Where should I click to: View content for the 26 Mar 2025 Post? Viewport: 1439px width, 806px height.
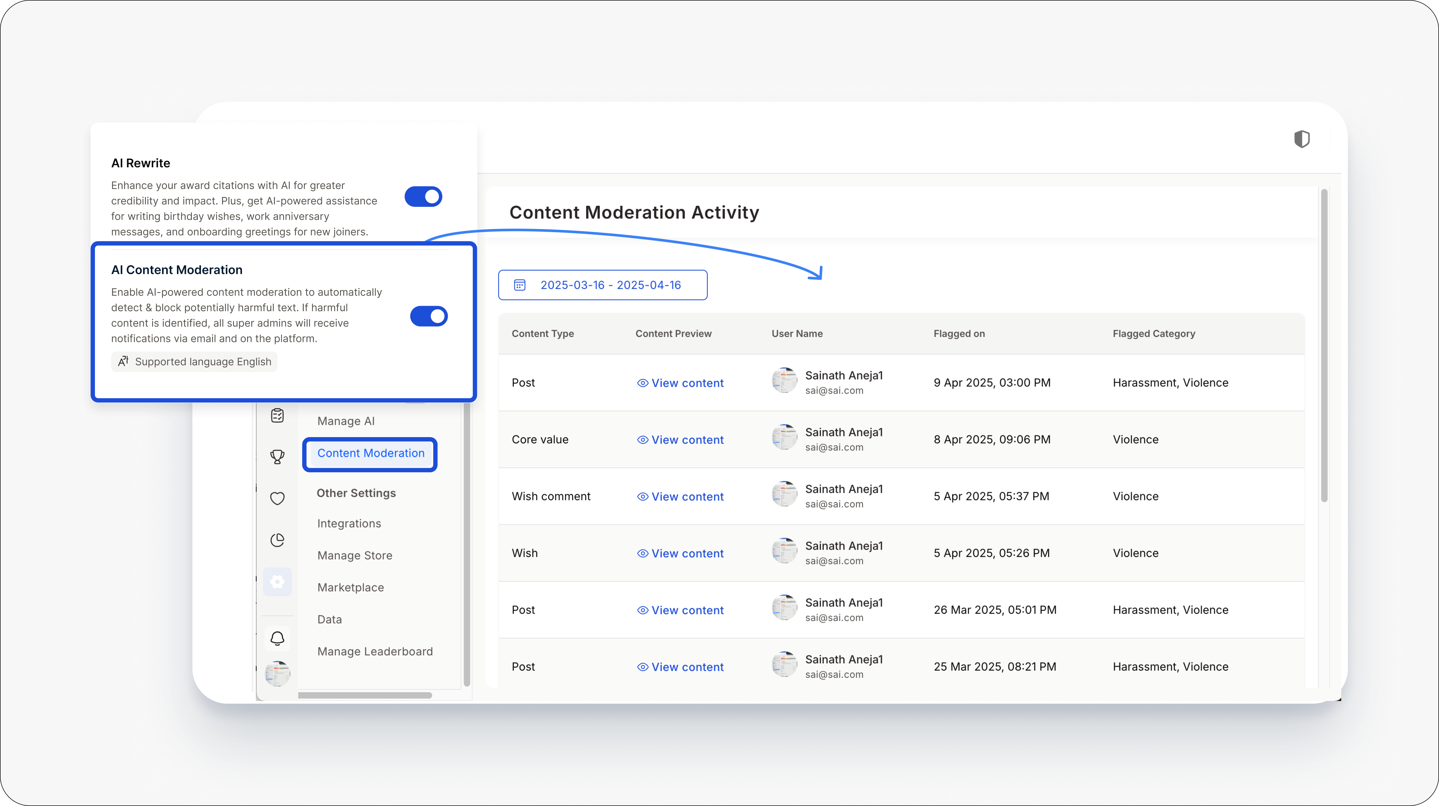tap(680, 611)
